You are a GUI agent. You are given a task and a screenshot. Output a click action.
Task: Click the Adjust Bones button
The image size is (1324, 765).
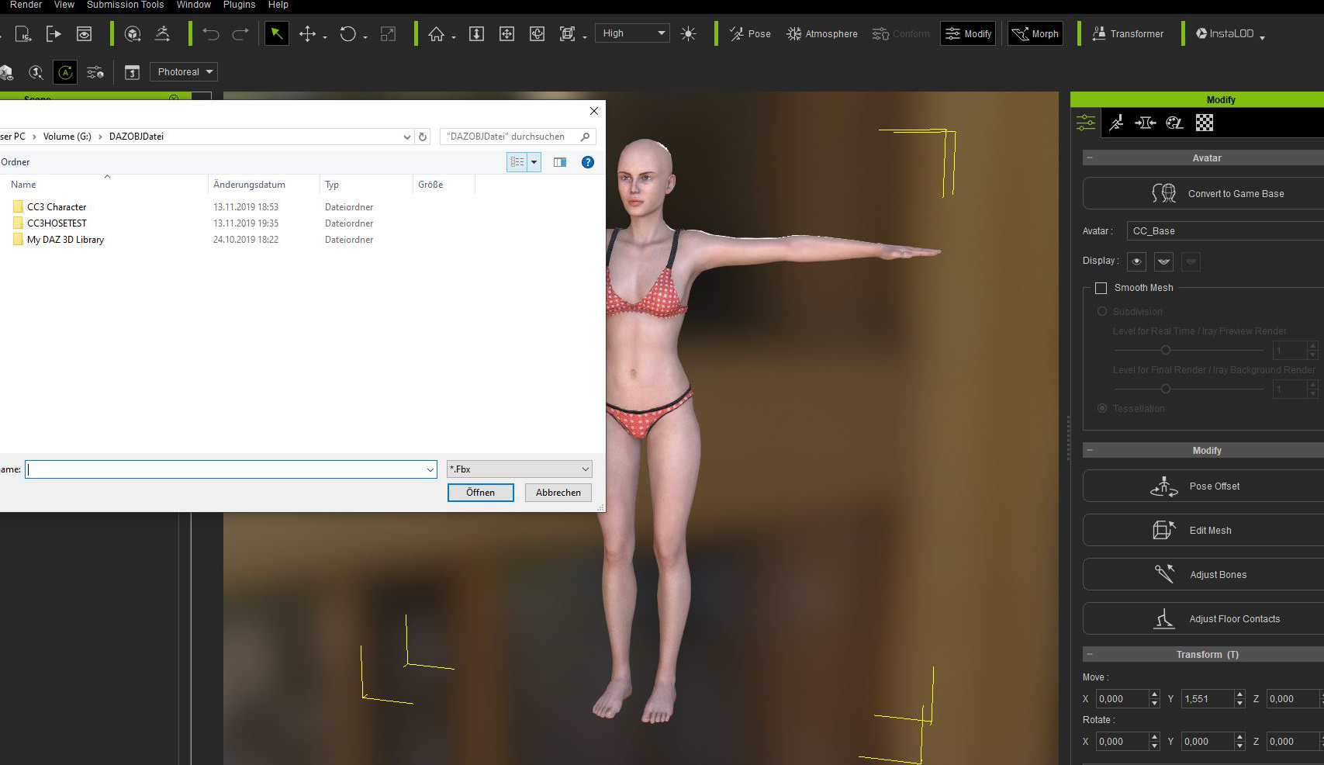1203,575
